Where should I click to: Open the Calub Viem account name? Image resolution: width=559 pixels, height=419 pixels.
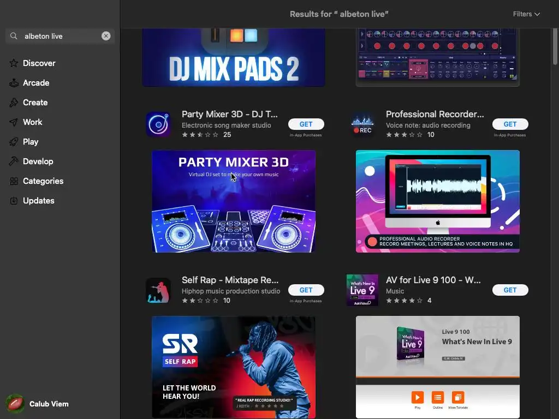coord(49,404)
